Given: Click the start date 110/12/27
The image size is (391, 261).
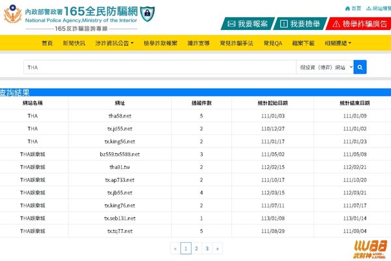Looking at the screenshot, I should (x=273, y=129).
